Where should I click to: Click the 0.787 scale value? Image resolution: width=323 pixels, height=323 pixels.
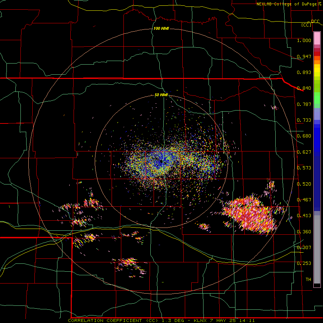[x=304, y=104]
